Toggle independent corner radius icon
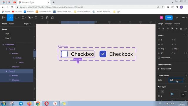This screenshot has width=188, height=106. pos(185,53)
